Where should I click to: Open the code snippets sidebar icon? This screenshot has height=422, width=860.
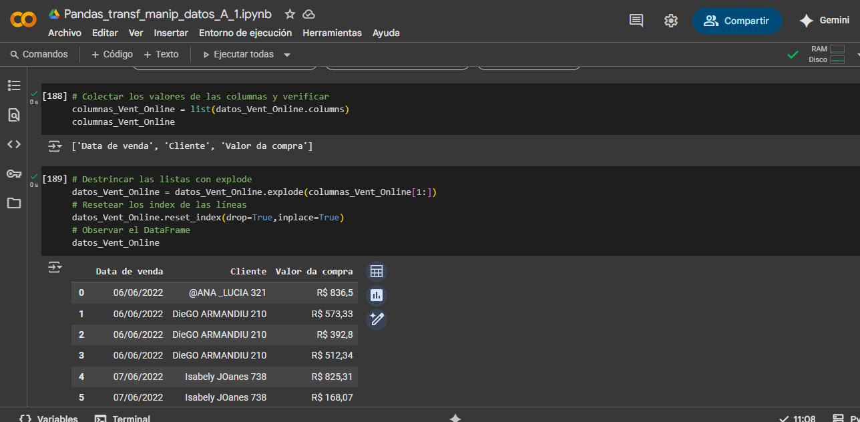pyautogui.click(x=14, y=144)
